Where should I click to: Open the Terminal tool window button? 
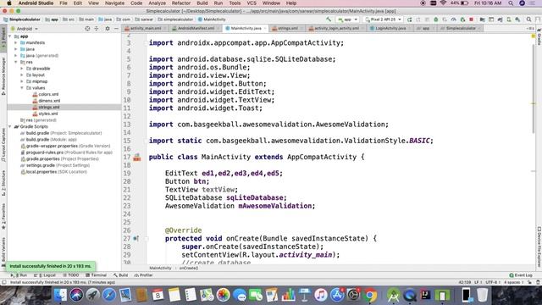96,275
